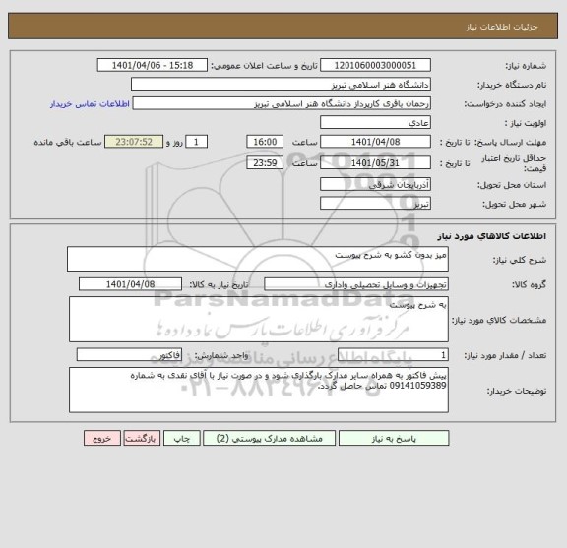
Task: Click goods specification box به شرح پیوست
Action: (x=259, y=319)
